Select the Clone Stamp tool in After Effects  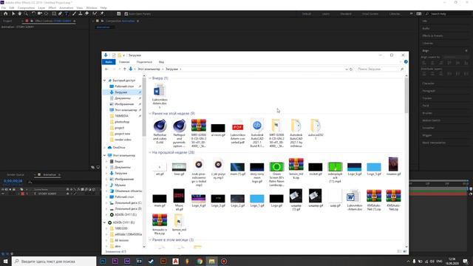(x=81, y=13)
